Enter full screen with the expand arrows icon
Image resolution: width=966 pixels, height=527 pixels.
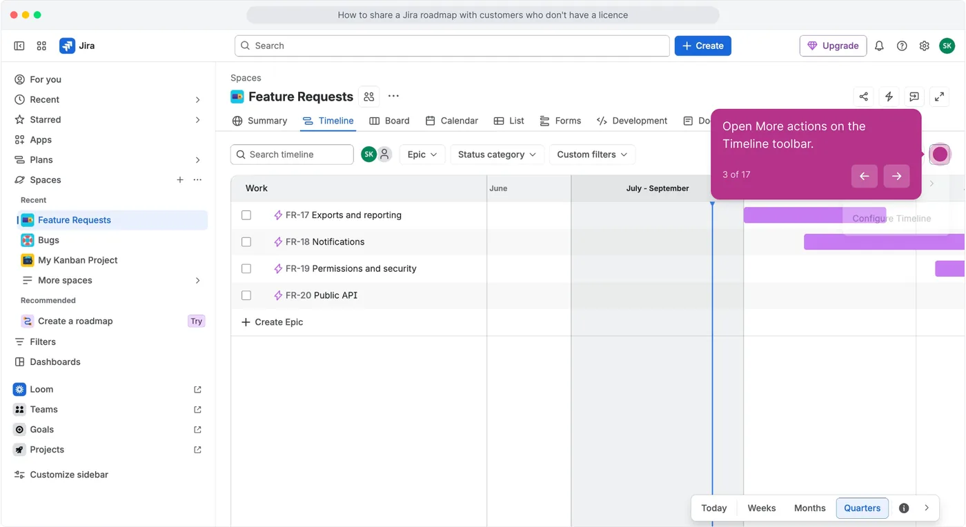(939, 97)
